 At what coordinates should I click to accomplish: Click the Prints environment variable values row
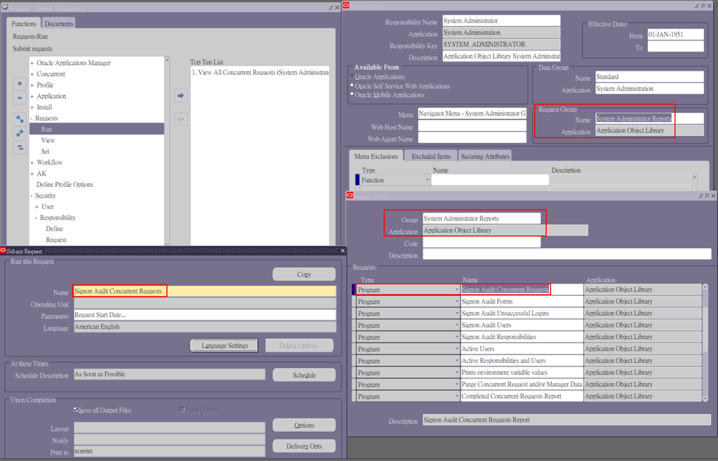coord(522,373)
